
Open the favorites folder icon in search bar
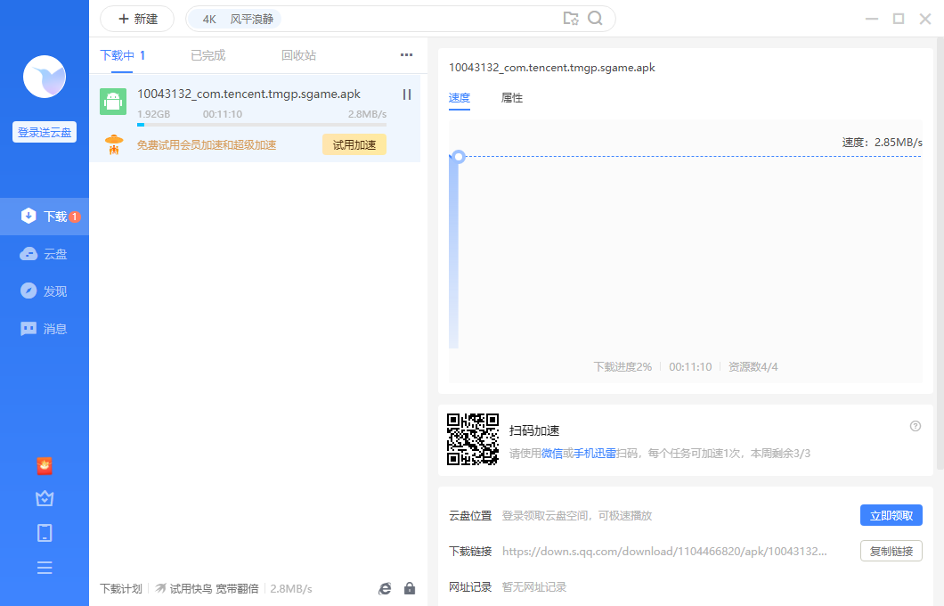click(x=570, y=18)
